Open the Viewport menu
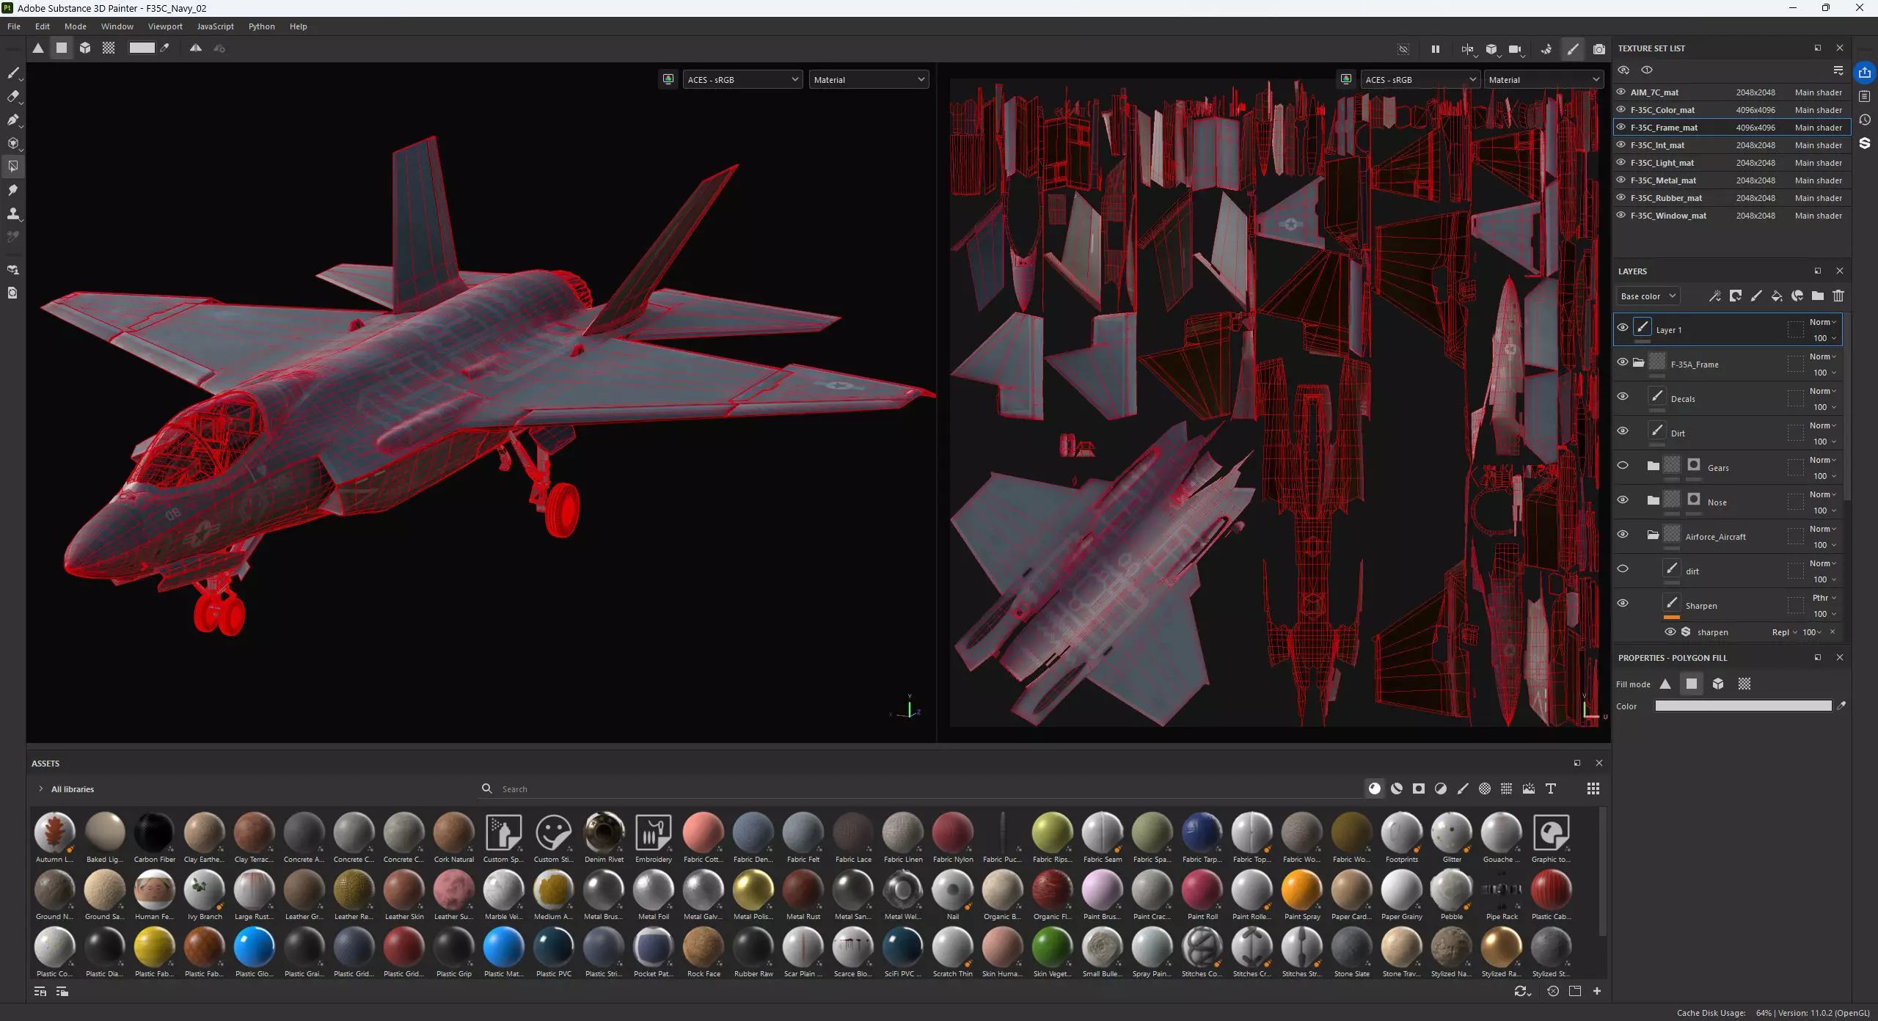Image resolution: width=1878 pixels, height=1021 pixels. coord(164,26)
